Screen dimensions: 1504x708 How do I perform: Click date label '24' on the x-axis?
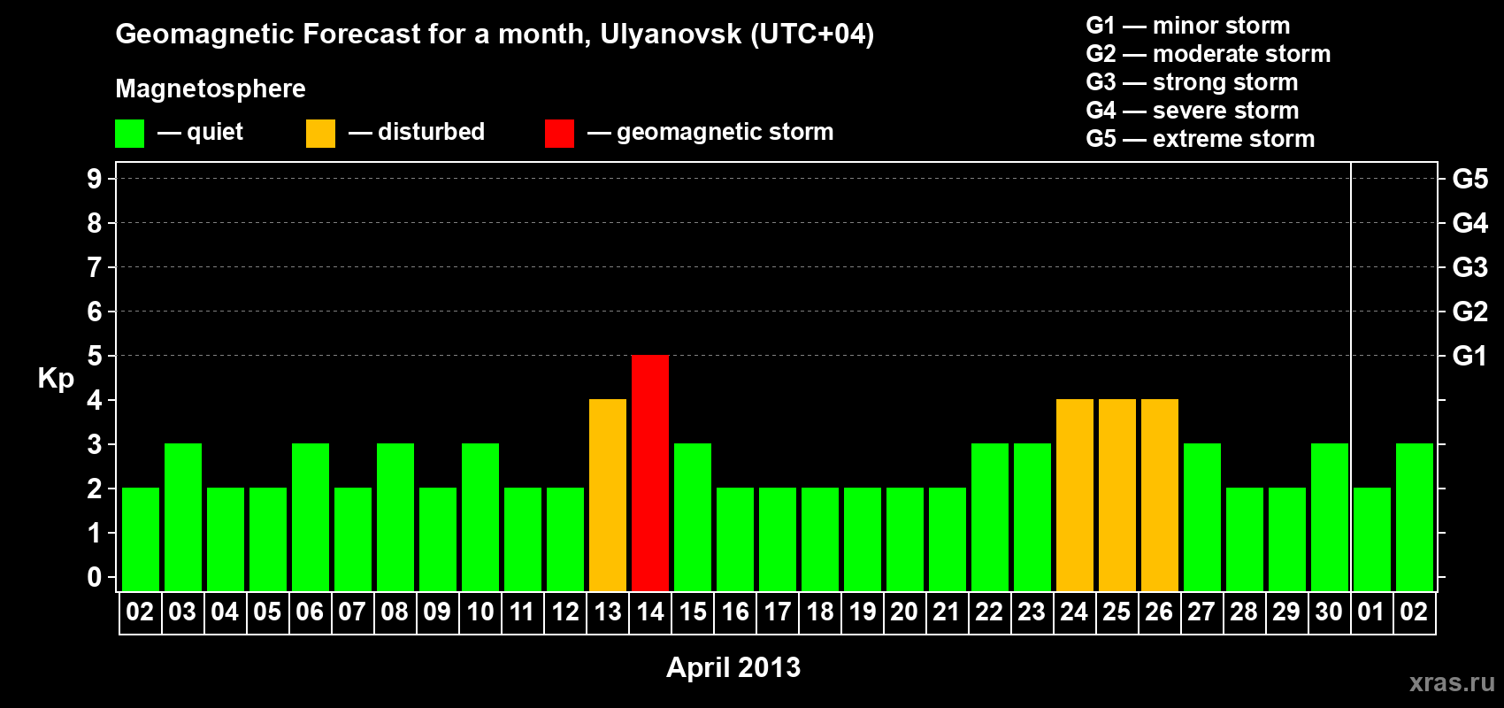point(1074,612)
